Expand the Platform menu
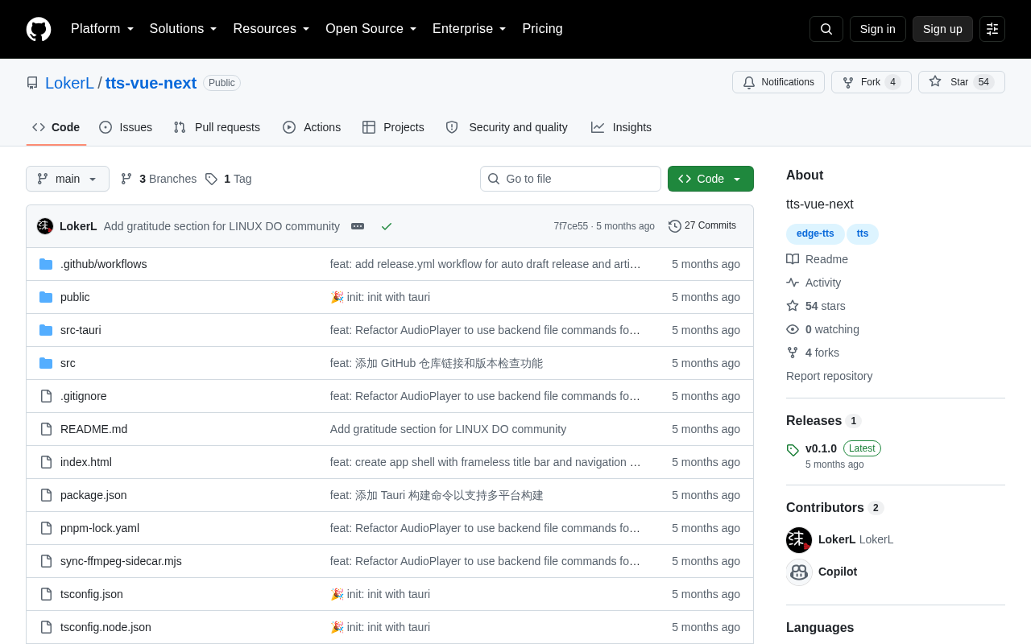 tap(102, 29)
